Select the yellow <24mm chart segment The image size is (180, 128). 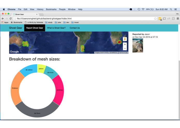coord(41,69)
